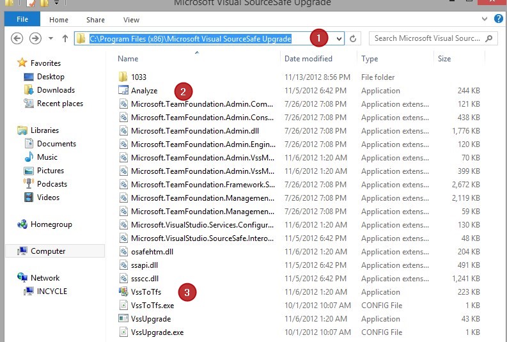
Task: Sort by Size column header
Action: [x=444, y=59]
